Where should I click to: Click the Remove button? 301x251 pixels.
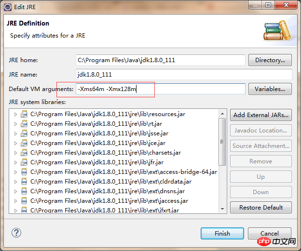click(261, 161)
